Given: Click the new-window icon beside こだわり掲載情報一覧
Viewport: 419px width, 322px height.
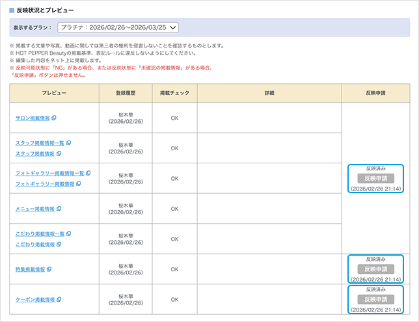Looking at the screenshot, I should (68, 234).
